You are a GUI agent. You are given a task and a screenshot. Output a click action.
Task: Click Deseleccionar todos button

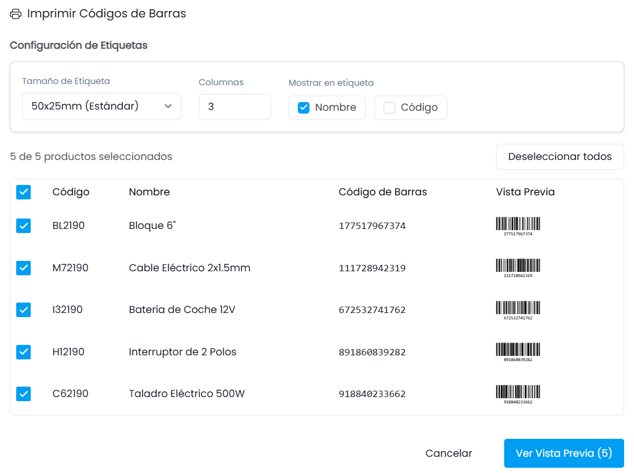click(560, 157)
